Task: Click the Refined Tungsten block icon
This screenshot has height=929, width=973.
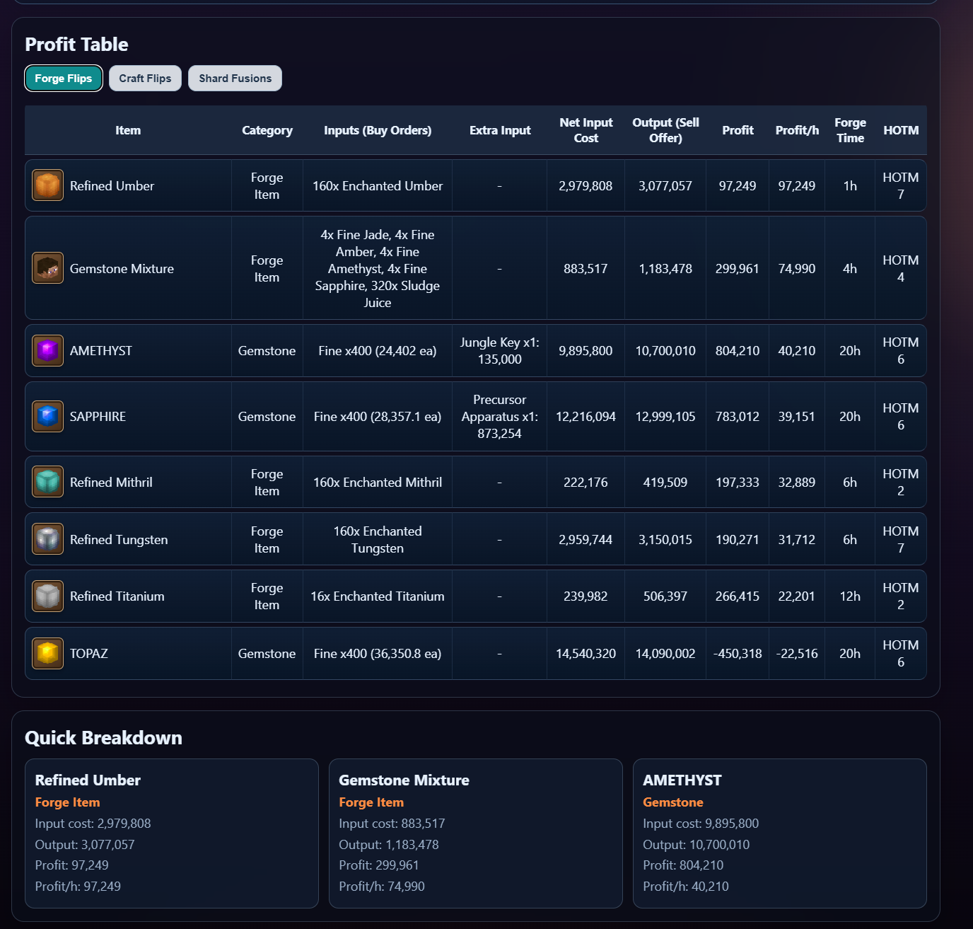Action: [x=47, y=539]
